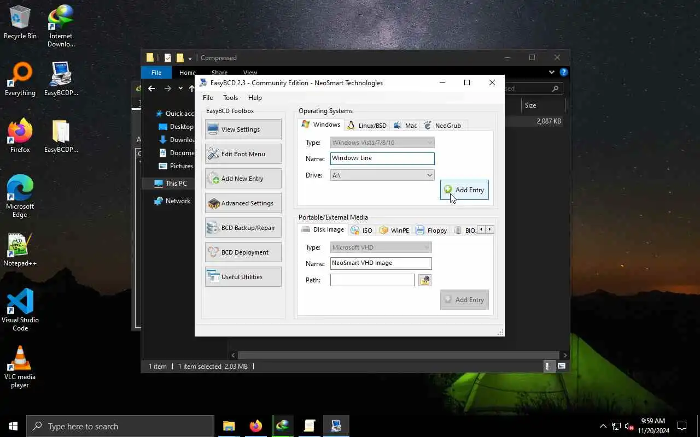
Task: Select the VLC media player desktop shortcut
Action: (x=20, y=367)
